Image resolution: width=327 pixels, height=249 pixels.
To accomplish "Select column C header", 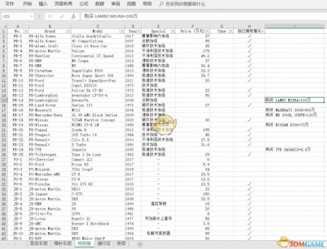I will coord(98,26).
